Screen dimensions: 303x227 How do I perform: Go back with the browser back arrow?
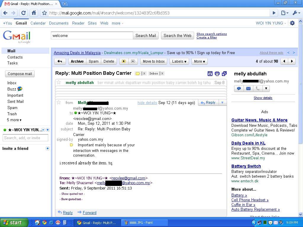5,13
